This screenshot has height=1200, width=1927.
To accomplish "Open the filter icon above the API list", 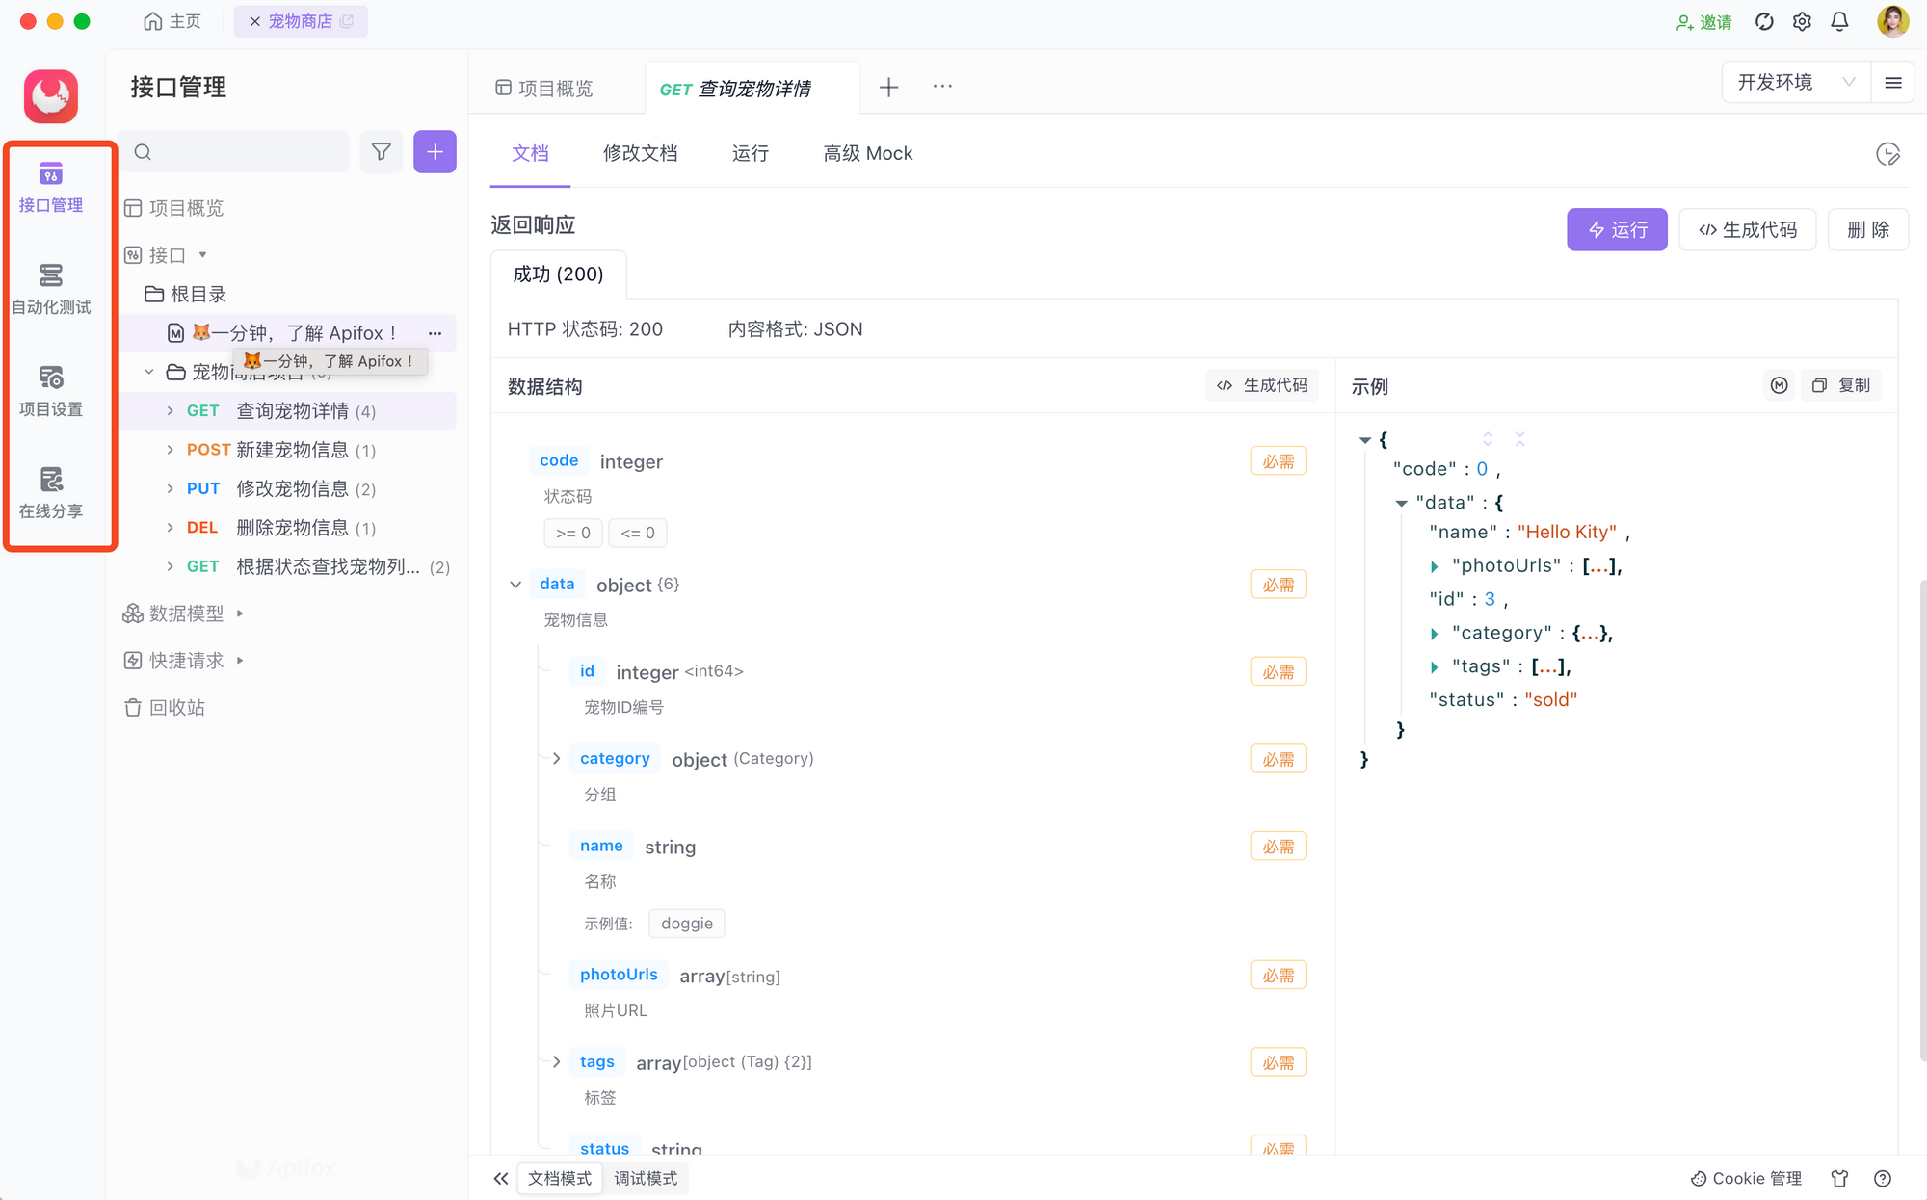I will pos(381,151).
